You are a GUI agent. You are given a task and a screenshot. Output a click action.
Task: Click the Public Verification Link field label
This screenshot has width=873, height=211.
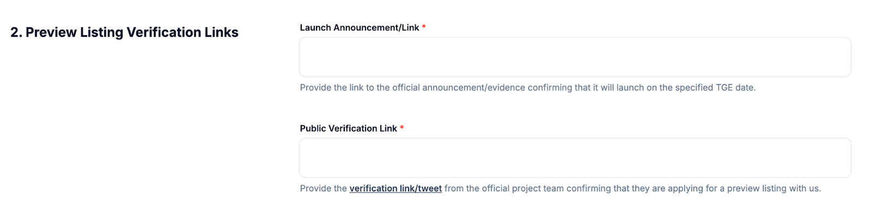tap(349, 129)
